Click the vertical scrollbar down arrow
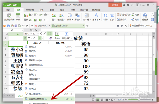This screenshot has height=104, width=159. 154,92
